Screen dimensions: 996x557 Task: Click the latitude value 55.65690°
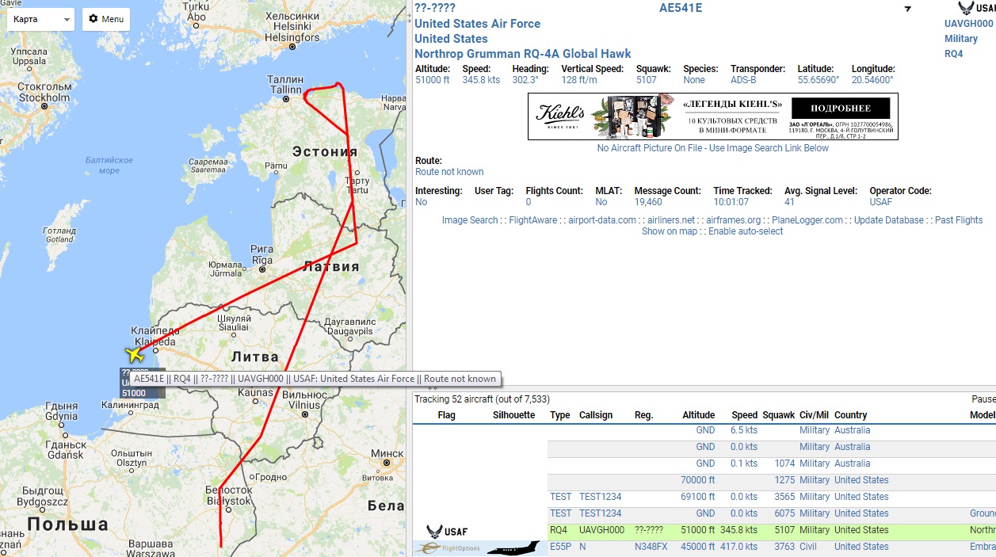point(818,80)
